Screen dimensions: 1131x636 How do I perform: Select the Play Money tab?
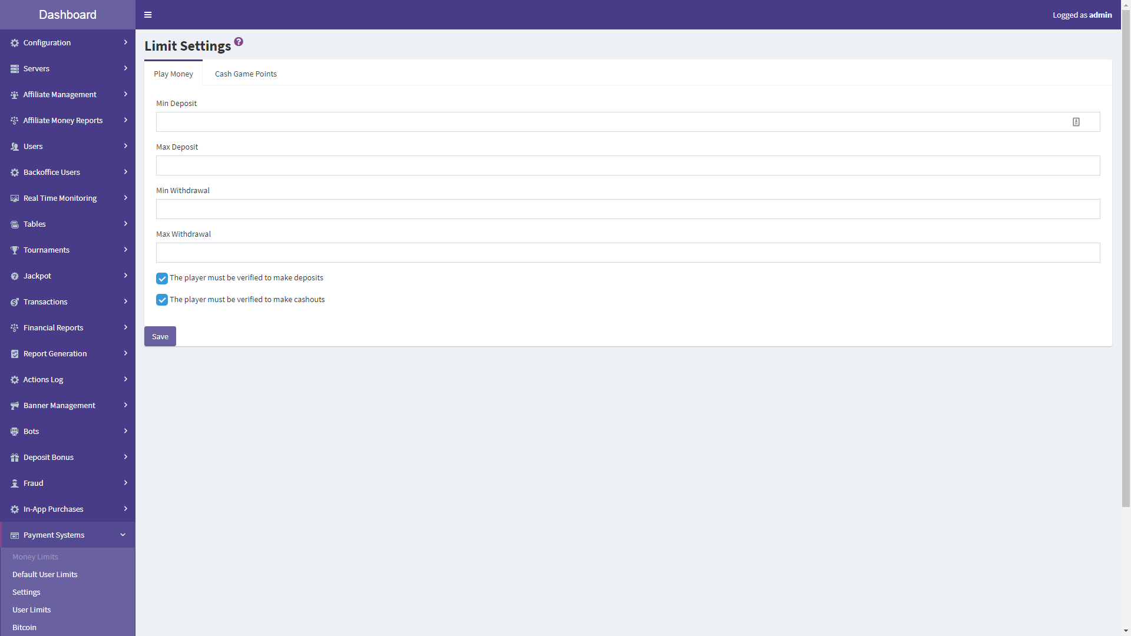coord(173,73)
